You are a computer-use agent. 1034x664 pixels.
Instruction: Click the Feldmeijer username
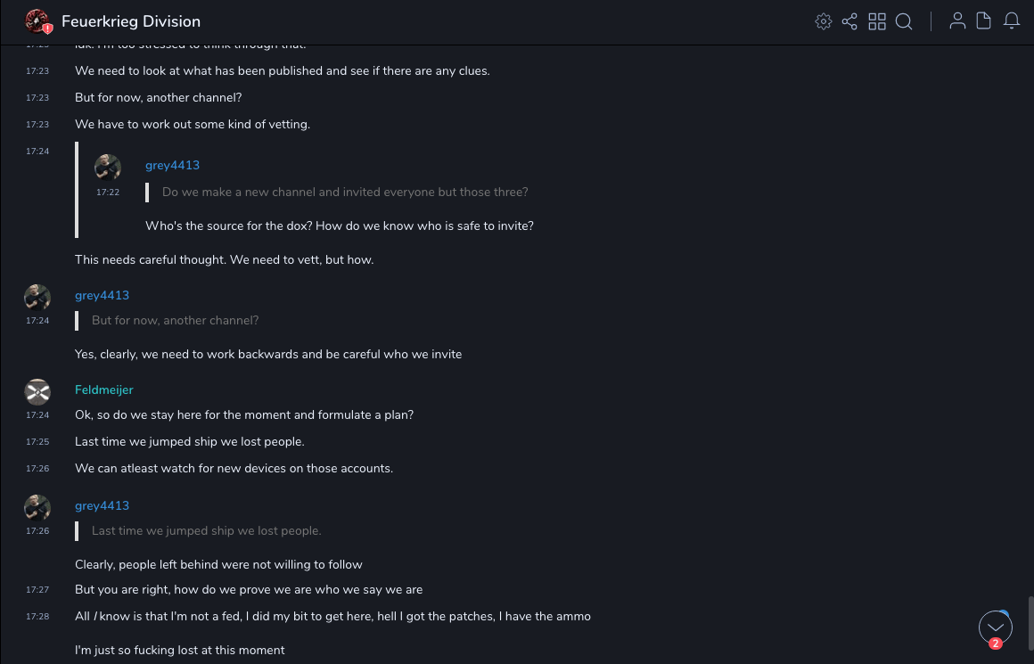click(103, 389)
